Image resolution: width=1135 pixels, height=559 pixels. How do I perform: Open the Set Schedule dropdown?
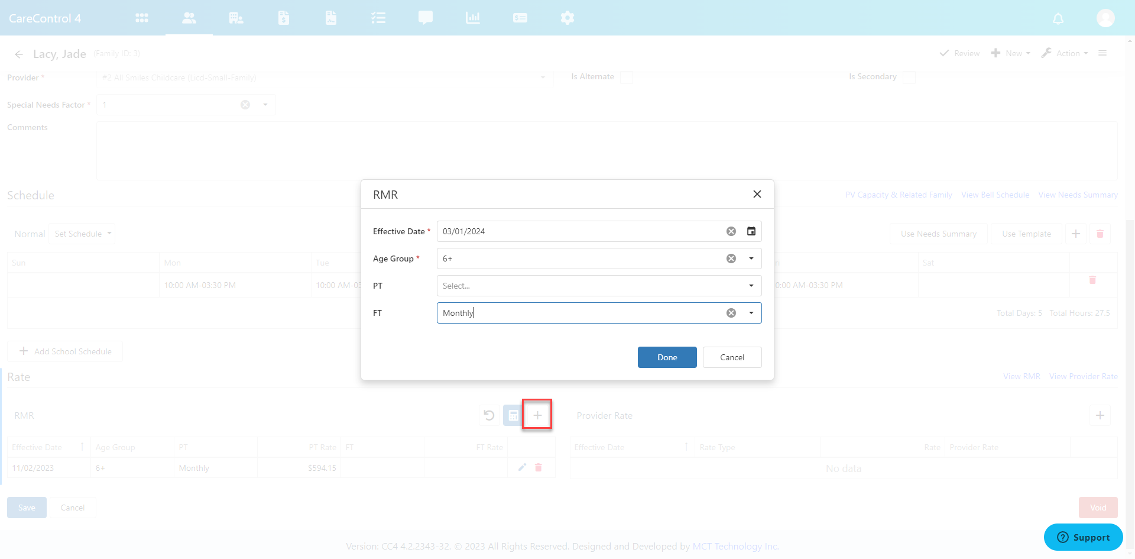tap(82, 234)
